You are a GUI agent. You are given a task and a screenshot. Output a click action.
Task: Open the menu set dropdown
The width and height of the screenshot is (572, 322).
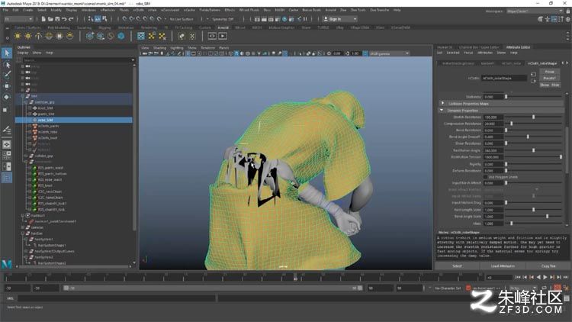point(19,19)
